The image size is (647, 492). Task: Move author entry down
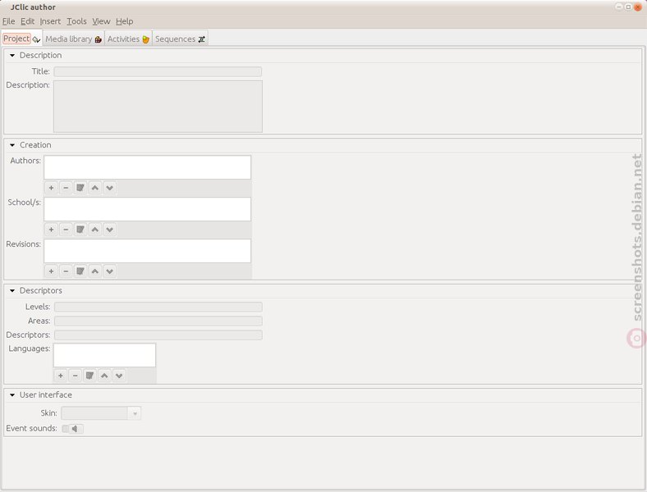pos(109,188)
